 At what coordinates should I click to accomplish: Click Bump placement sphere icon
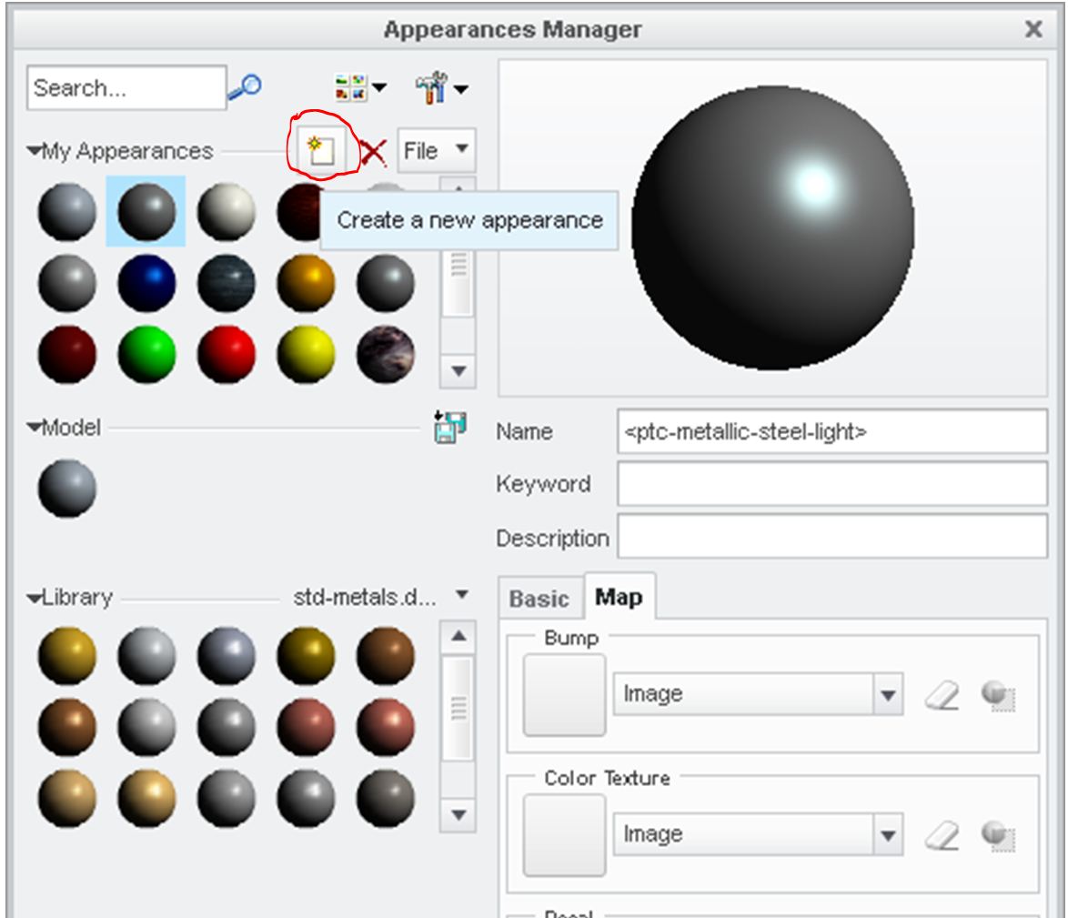tap(998, 696)
